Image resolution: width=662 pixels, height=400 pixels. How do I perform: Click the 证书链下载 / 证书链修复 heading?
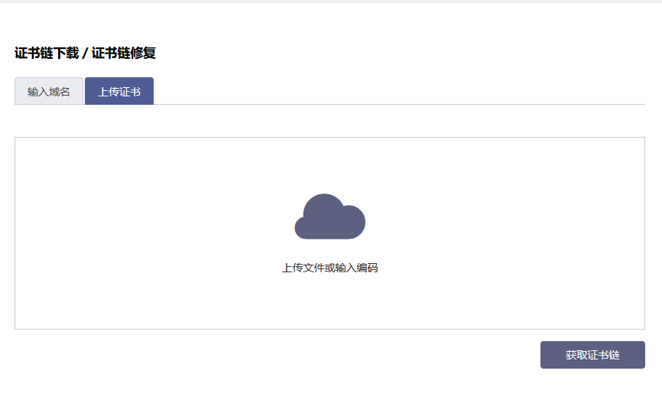coord(85,54)
